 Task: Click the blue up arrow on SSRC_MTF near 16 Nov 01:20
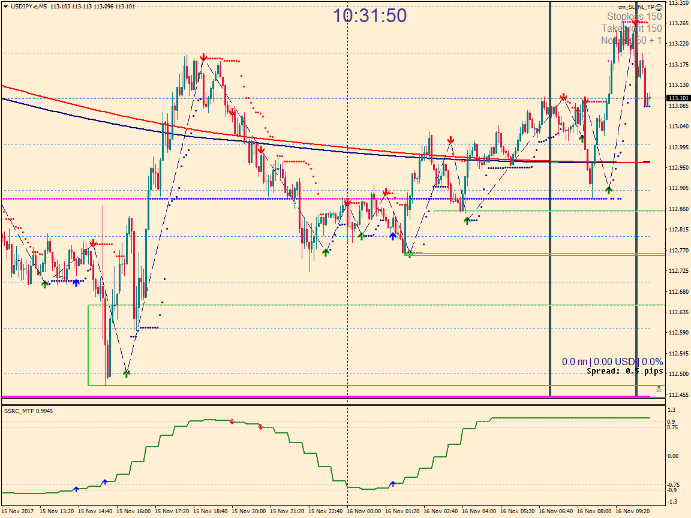[x=393, y=484]
